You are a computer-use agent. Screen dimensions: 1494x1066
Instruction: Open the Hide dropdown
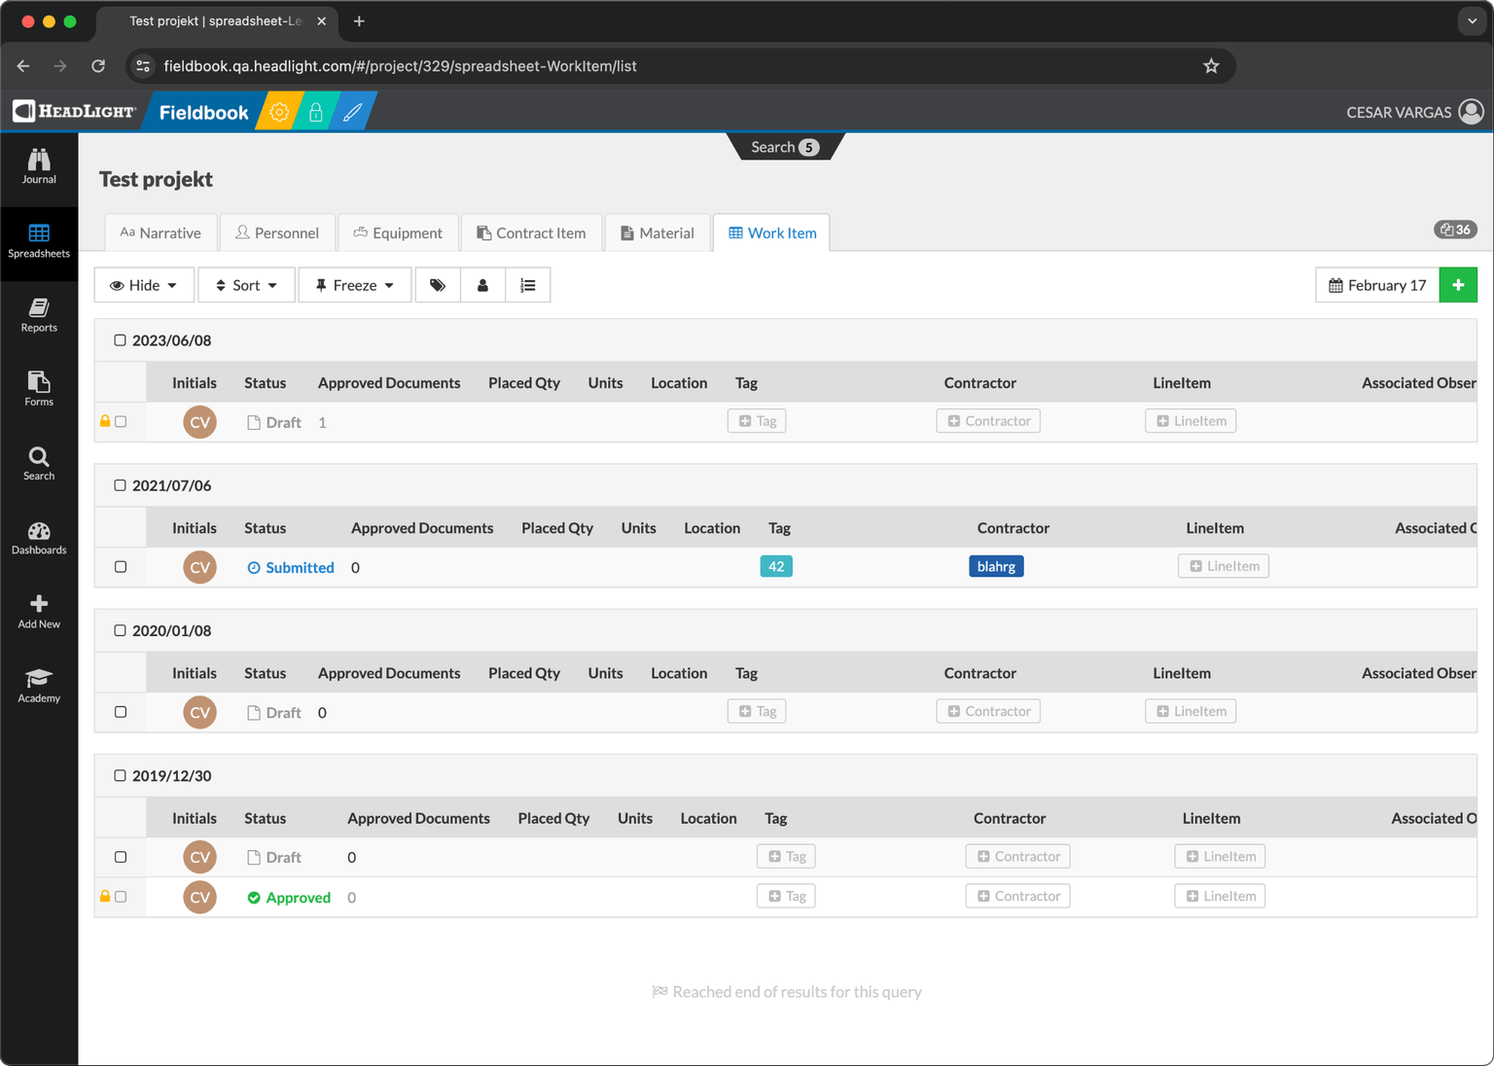pos(144,285)
